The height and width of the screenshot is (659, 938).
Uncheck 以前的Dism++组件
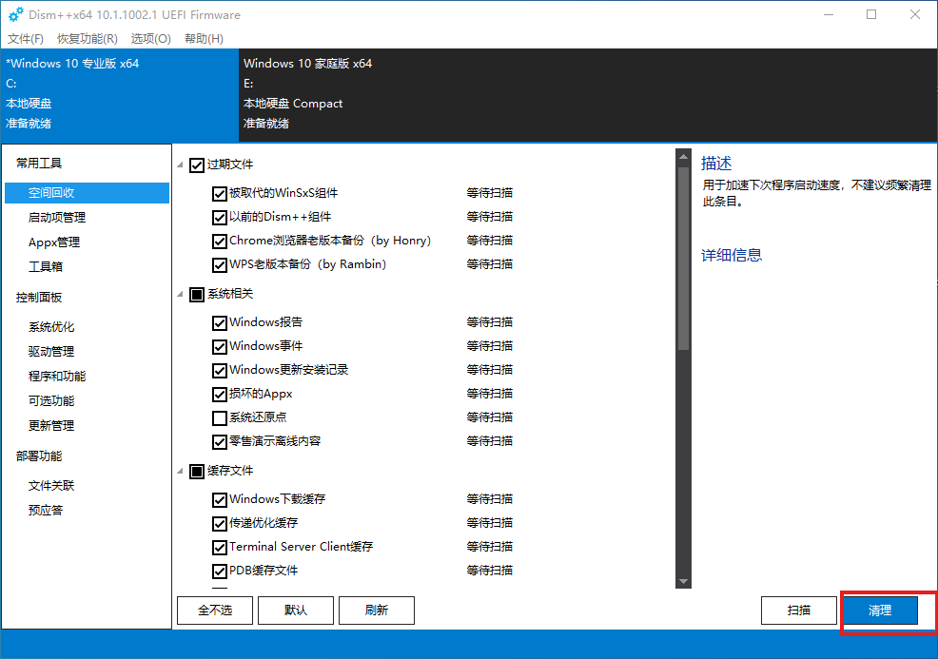(220, 217)
